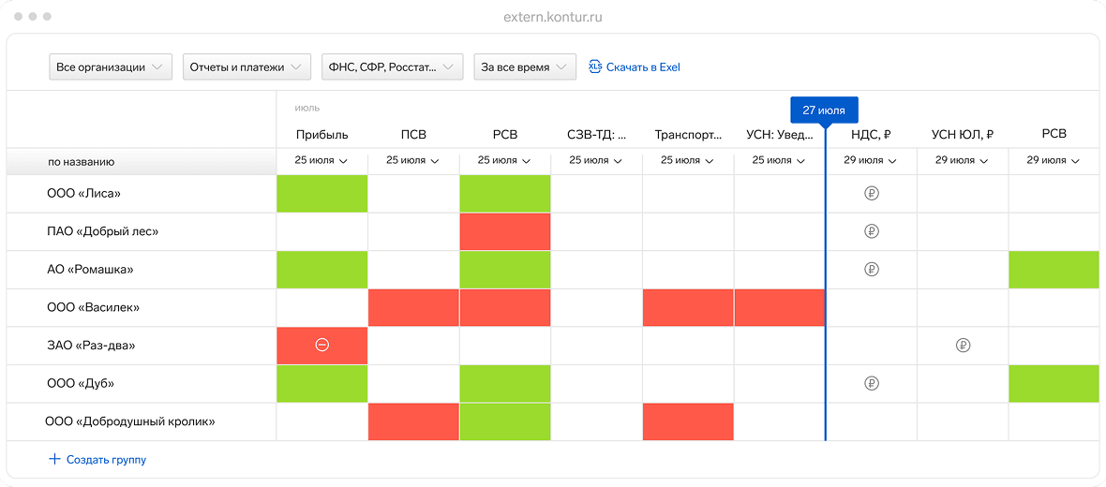The height and width of the screenshot is (487, 1106).
Task: Expand 29 июля date under НДС column
Action: 871,161
